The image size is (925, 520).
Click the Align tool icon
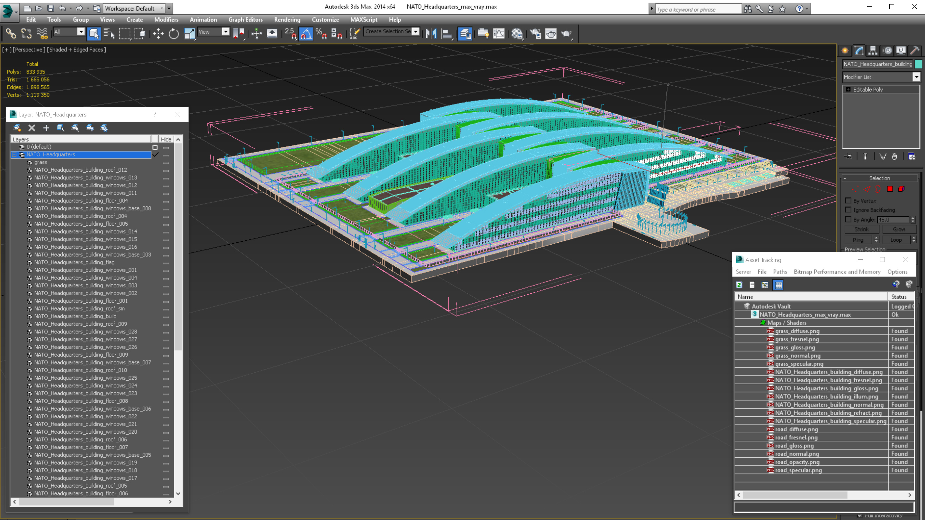tap(446, 33)
